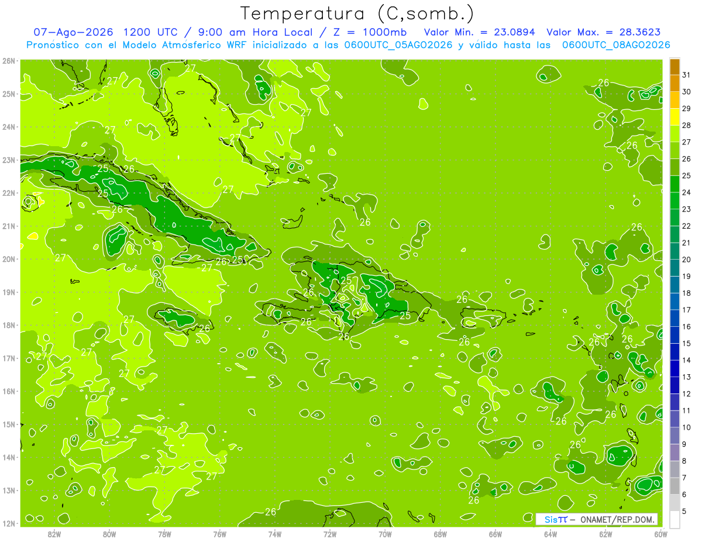This screenshot has width=702, height=542.
Task: Pick the purple color bar segment between 9 and 10
Action: click(x=675, y=436)
